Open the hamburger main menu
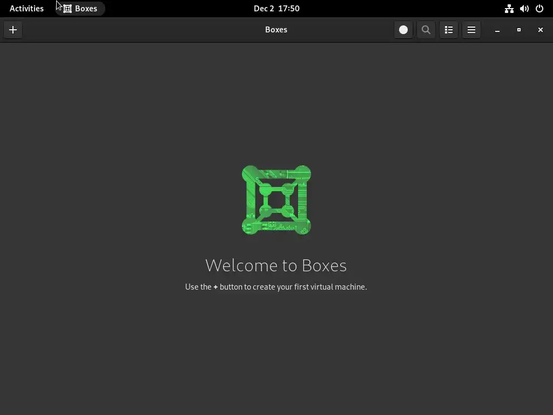Screen dimensions: 553x415 [x=471, y=30]
